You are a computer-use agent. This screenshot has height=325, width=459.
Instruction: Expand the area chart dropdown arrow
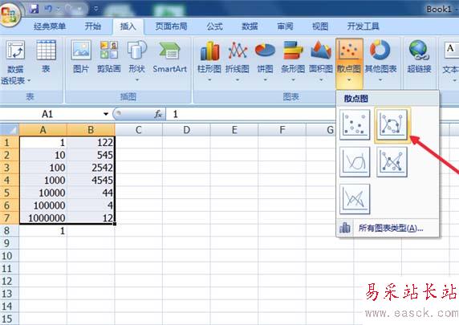(321, 79)
